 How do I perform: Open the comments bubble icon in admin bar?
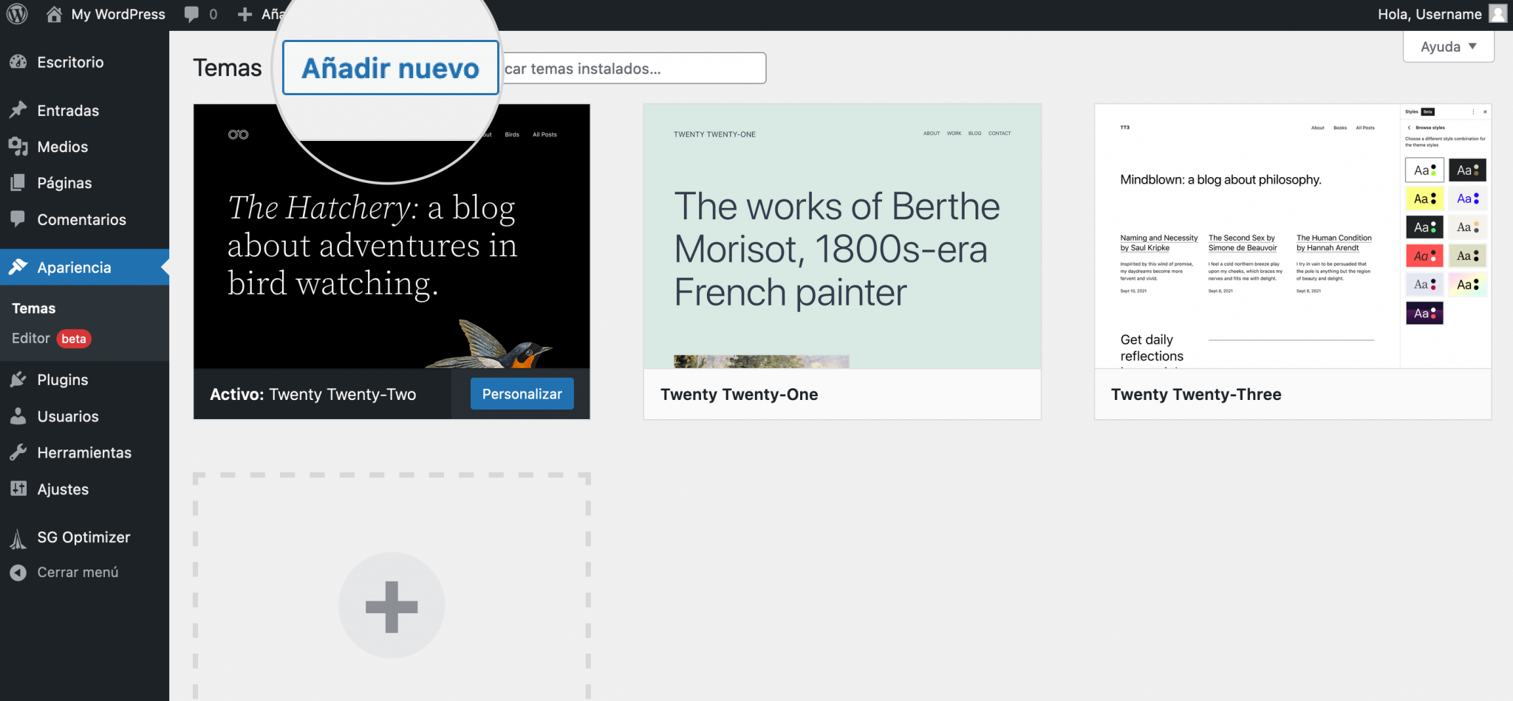click(192, 14)
